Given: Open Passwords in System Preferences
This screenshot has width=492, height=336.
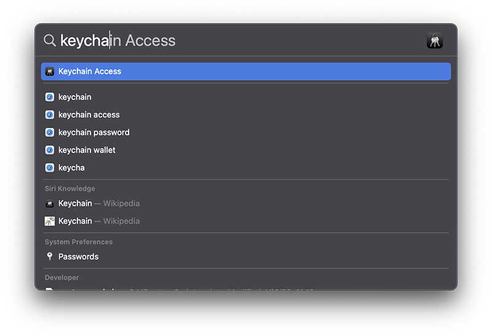Looking at the screenshot, I should [246, 257].
